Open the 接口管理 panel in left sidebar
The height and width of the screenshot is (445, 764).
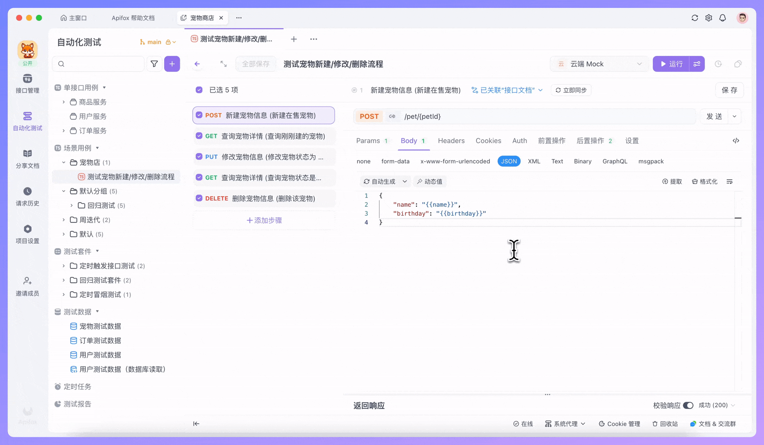(x=27, y=83)
